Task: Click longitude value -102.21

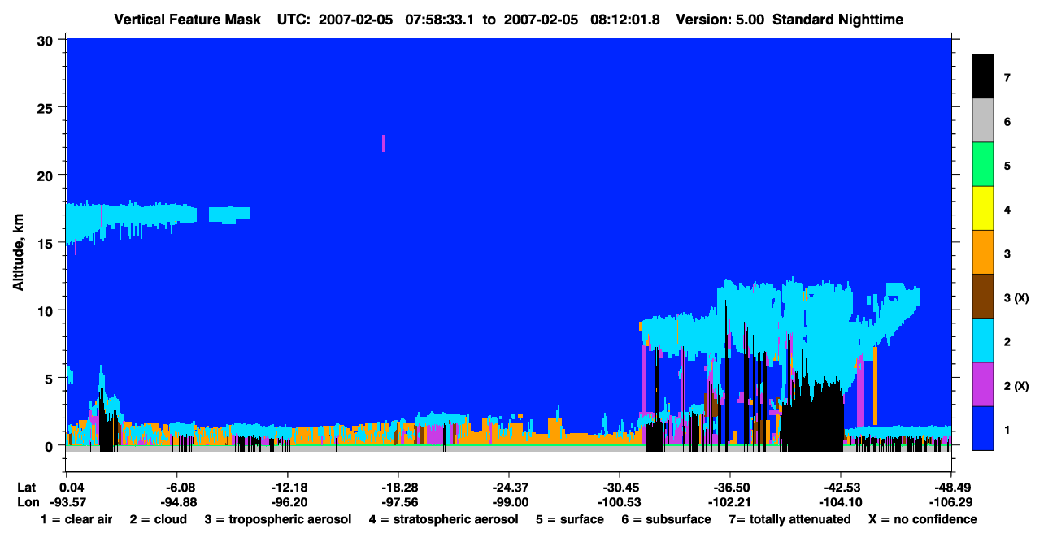Action: [730, 502]
